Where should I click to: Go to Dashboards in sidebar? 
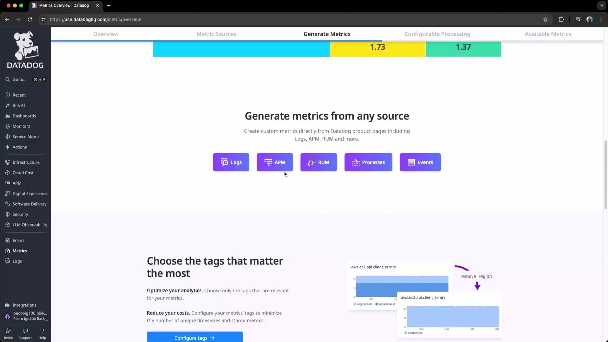click(24, 116)
